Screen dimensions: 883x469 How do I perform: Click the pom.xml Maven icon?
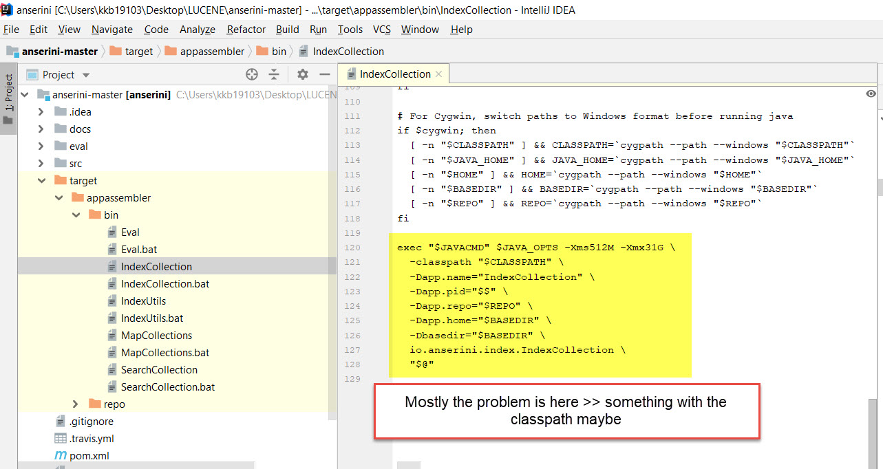coord(60,456)
